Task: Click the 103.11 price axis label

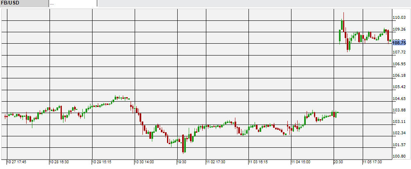Action: point(399,122)
